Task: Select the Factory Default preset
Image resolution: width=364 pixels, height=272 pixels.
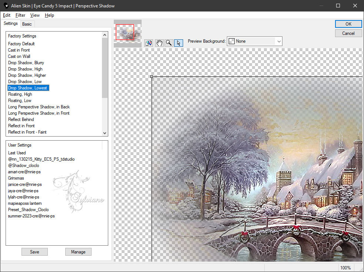Action: click(x=21, y=44)
